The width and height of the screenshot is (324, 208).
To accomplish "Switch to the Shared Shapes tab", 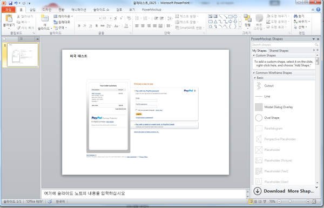I will pyautogui.click(x=279, y=51).
